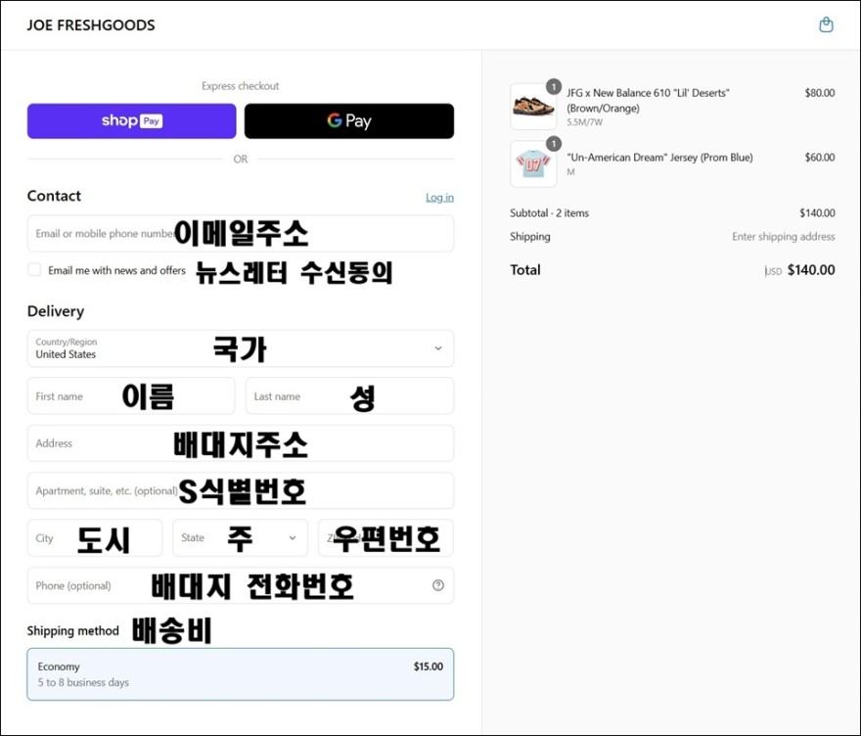
Task: Choose the Google Pay express button
Action: (349, 120)
